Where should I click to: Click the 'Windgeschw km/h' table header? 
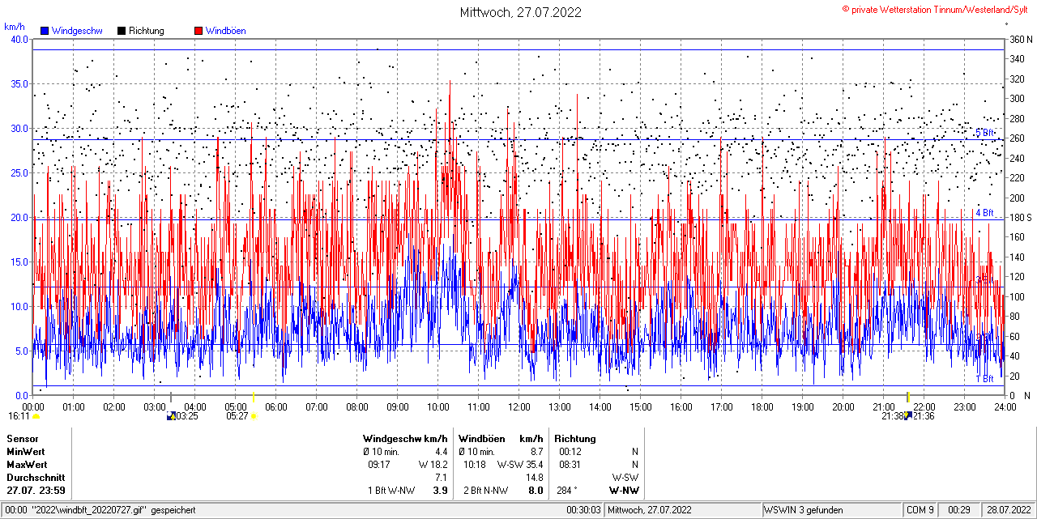[x=405, y=438]
